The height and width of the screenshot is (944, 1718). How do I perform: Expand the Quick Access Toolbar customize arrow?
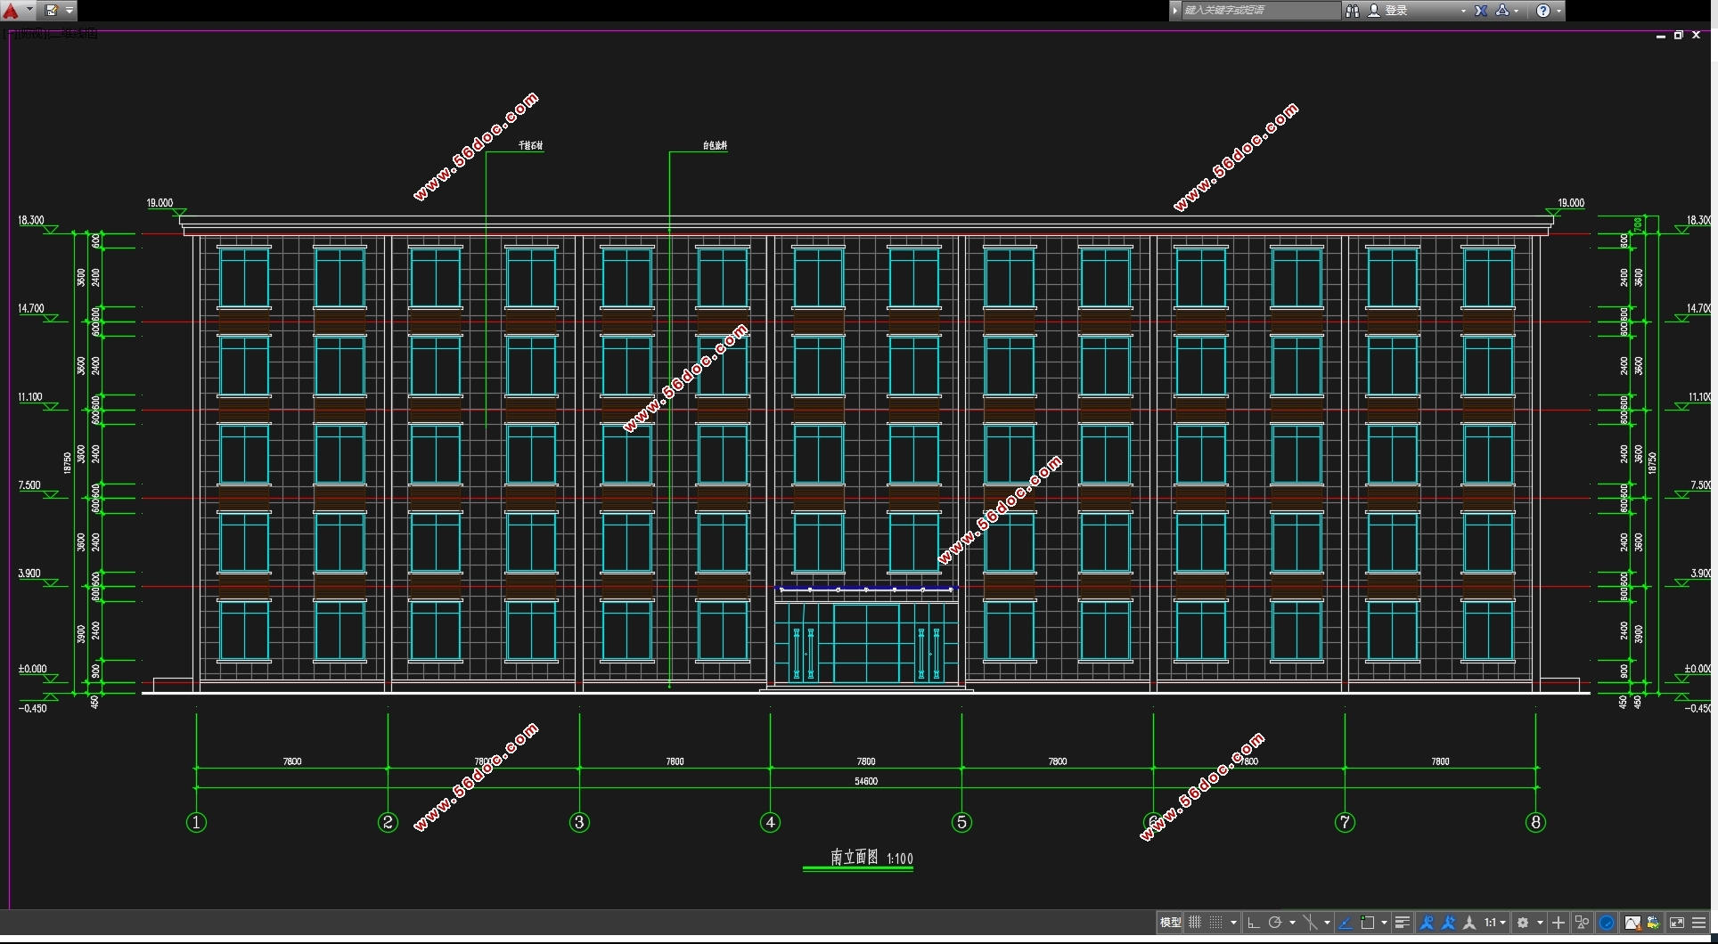[70, 11]
